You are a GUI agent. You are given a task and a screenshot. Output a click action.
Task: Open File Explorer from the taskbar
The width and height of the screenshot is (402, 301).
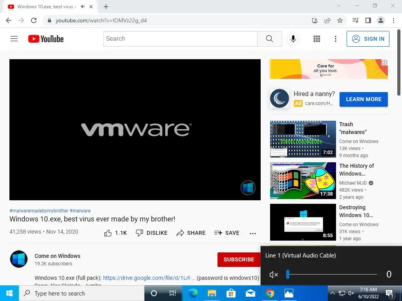[x=212, y=293]
